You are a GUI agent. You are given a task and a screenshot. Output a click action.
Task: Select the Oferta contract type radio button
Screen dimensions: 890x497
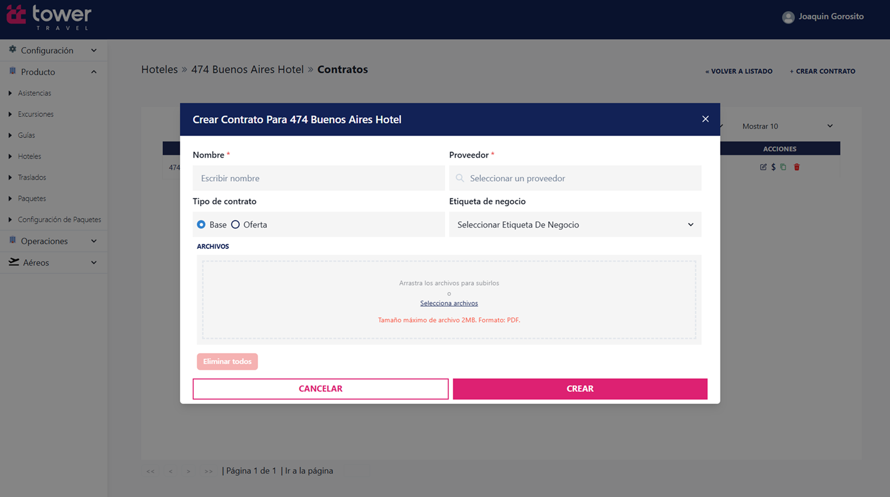click(235, 224)
